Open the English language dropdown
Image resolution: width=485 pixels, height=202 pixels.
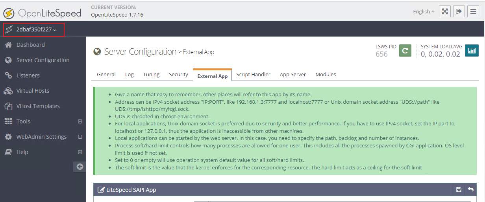[424, 11]
